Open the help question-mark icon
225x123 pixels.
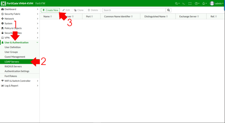tap(196, 4)
